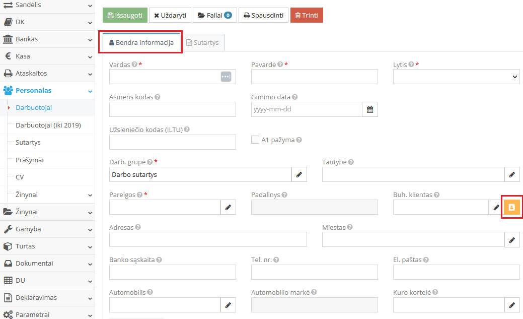Select the Bendra informacija tab
Viewport: 523px width, 319px height.
(x=141, y=43)
